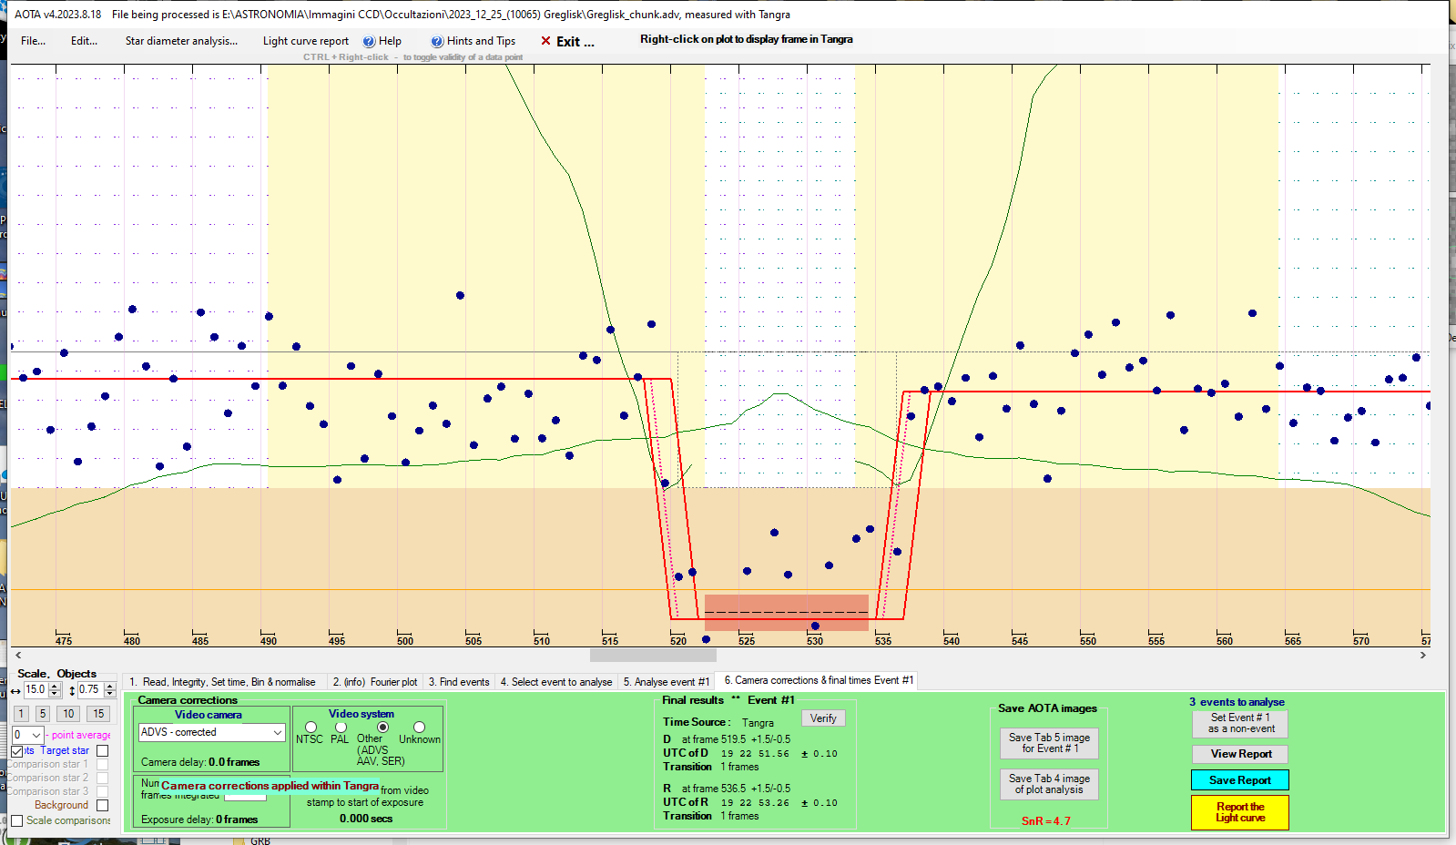Click yellow Report the Light curve button
This screenshot has height=845, width=1456.
(x=1240, y=812)
